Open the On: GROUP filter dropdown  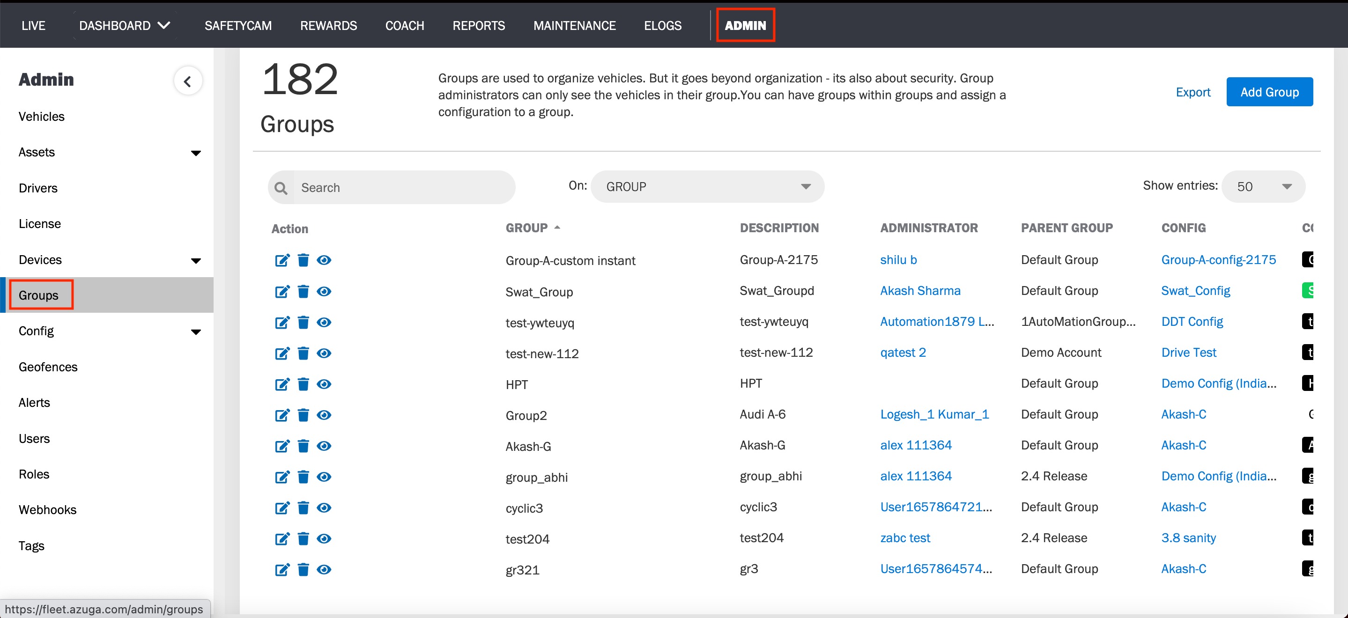707,186
